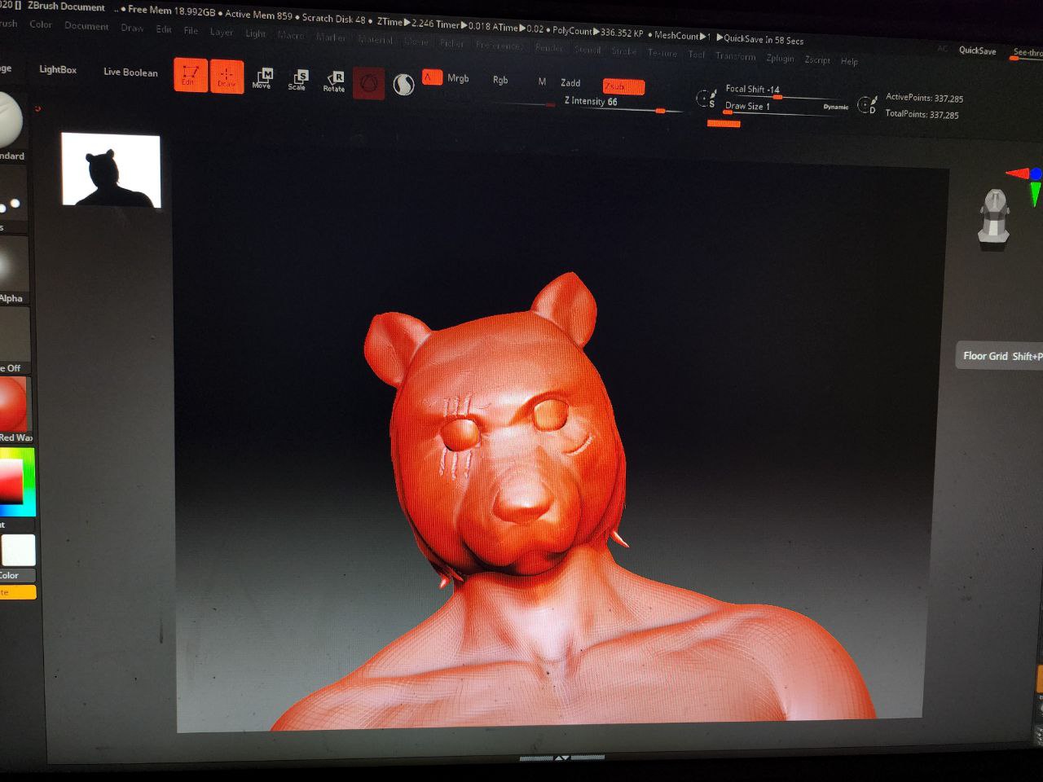Open the Zplugin menu

[780, 58]
